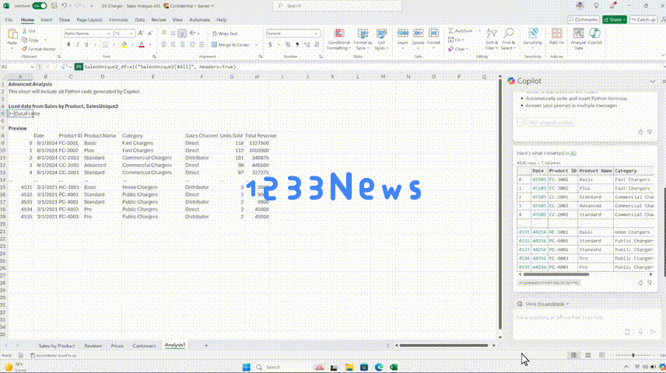666x373 pixels.
Task: Click the Paste clipboard icon
Action: pyautogui.click(x=12, y=34)
